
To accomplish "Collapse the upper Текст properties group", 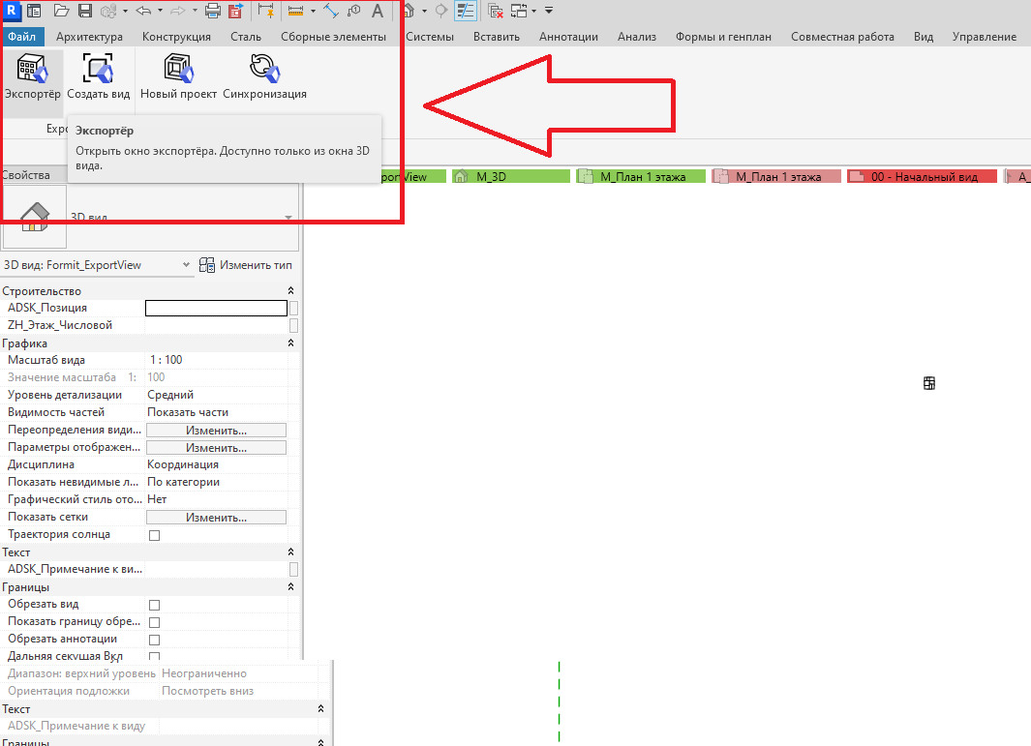I will click(x=290, y=552).
